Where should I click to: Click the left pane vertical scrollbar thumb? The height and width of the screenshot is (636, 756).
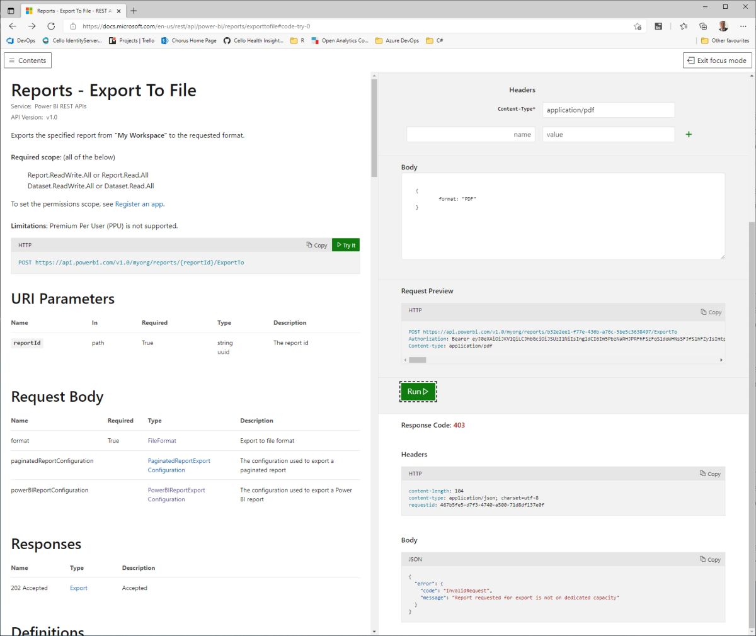click(x=374, y=127)
